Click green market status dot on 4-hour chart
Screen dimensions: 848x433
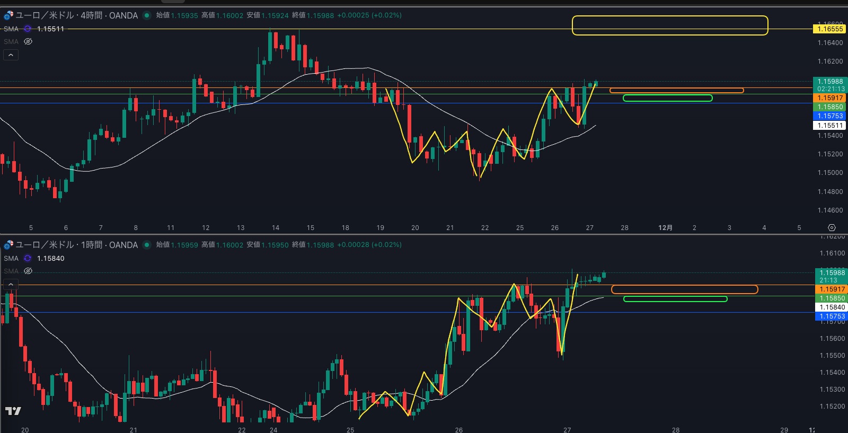coord(147,15)
